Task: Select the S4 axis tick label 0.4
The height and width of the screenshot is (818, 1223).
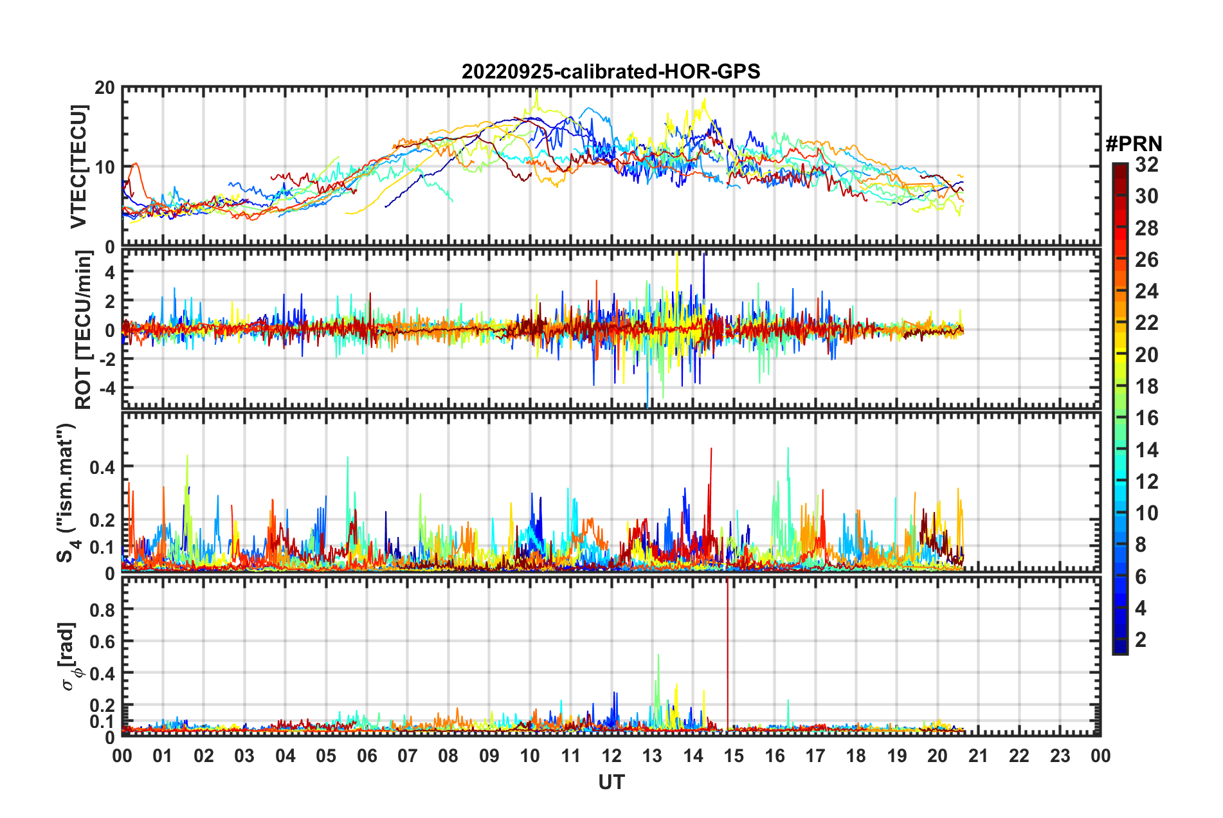Action: [103, 467]
